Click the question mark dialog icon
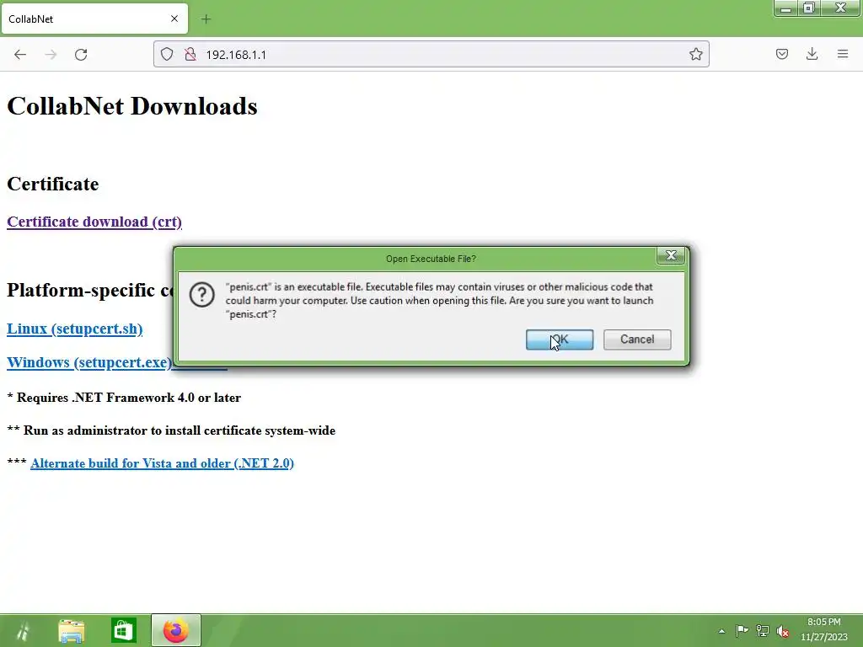Viewport: 863px width, 647px height. coord(202,295)
